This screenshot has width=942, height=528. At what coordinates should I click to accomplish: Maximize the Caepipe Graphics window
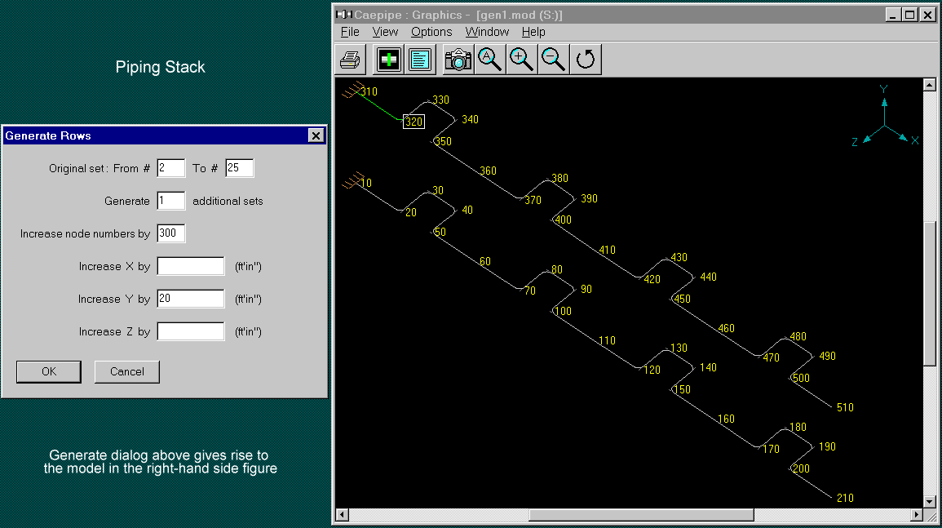coord(910,15)
